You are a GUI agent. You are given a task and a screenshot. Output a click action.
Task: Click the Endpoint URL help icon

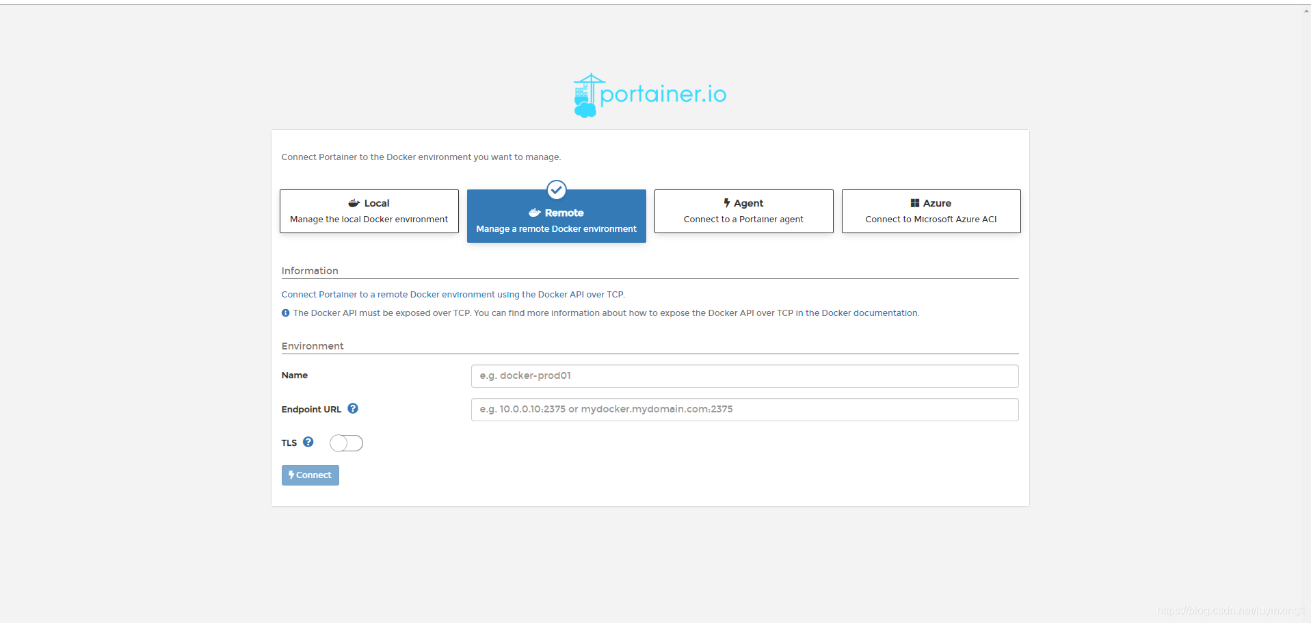point(353,408)
